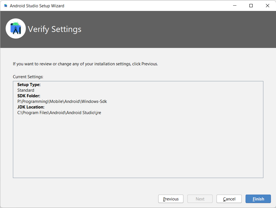This screenshot has height=208, width=276.
Task: Click the Finish button to complete setup
Action: tap(258, 199)
